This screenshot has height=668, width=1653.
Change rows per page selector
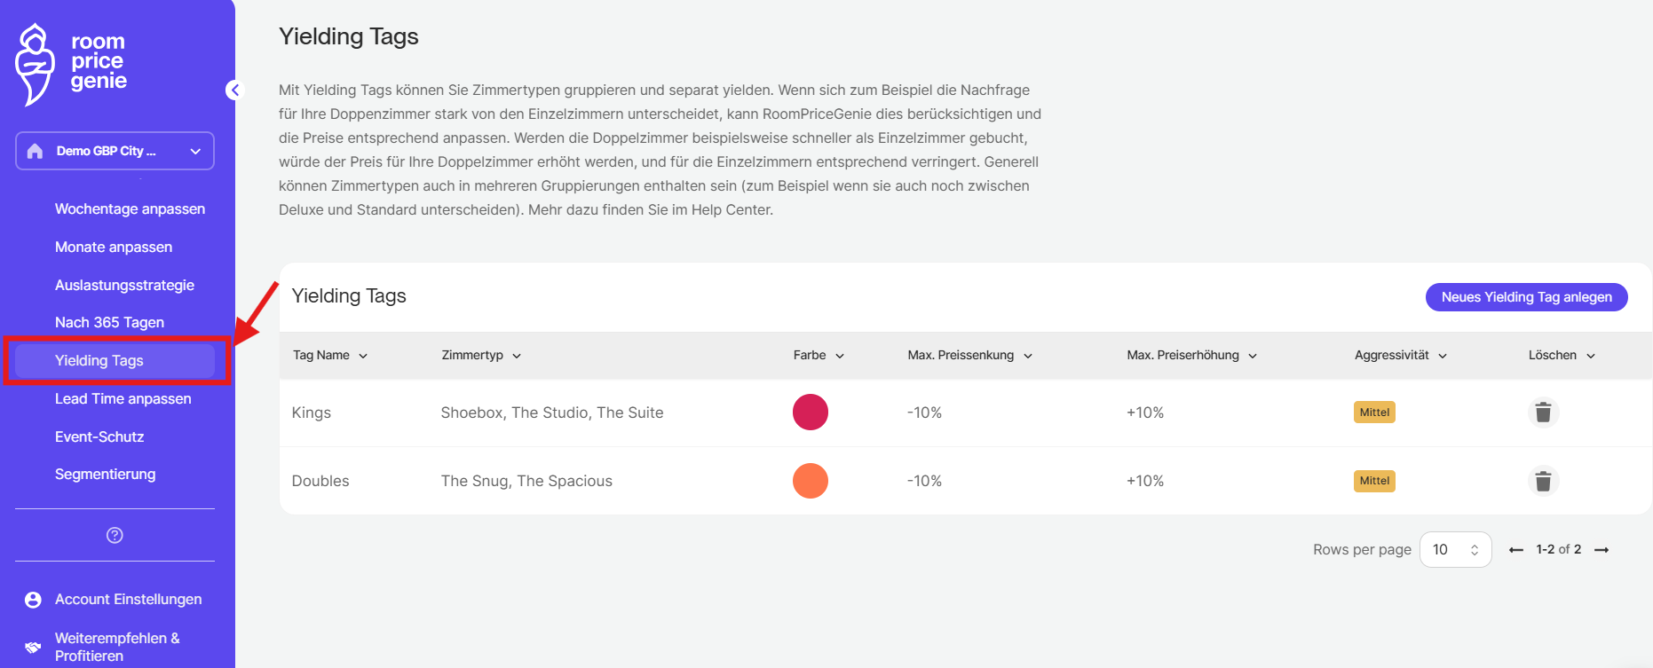point(1455,550)
